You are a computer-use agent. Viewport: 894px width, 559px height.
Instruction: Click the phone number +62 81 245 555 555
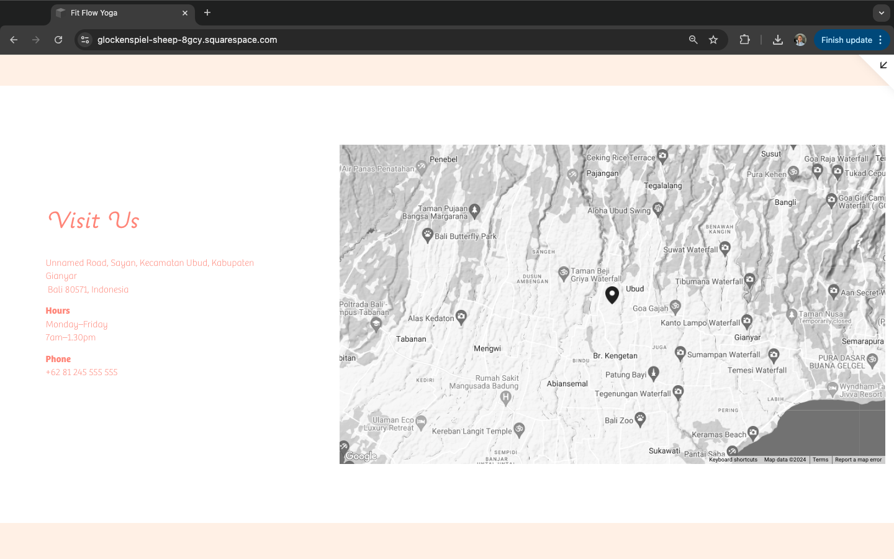tap(81, 372)
